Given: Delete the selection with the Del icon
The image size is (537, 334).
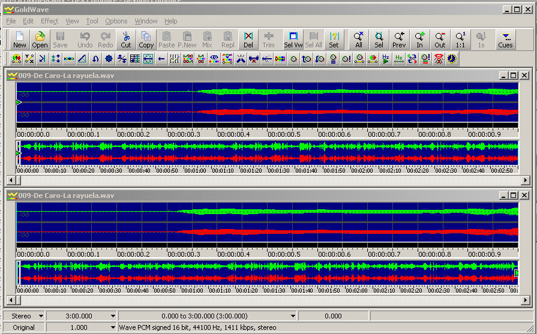Looking at the screenshot, I should 248,40.
